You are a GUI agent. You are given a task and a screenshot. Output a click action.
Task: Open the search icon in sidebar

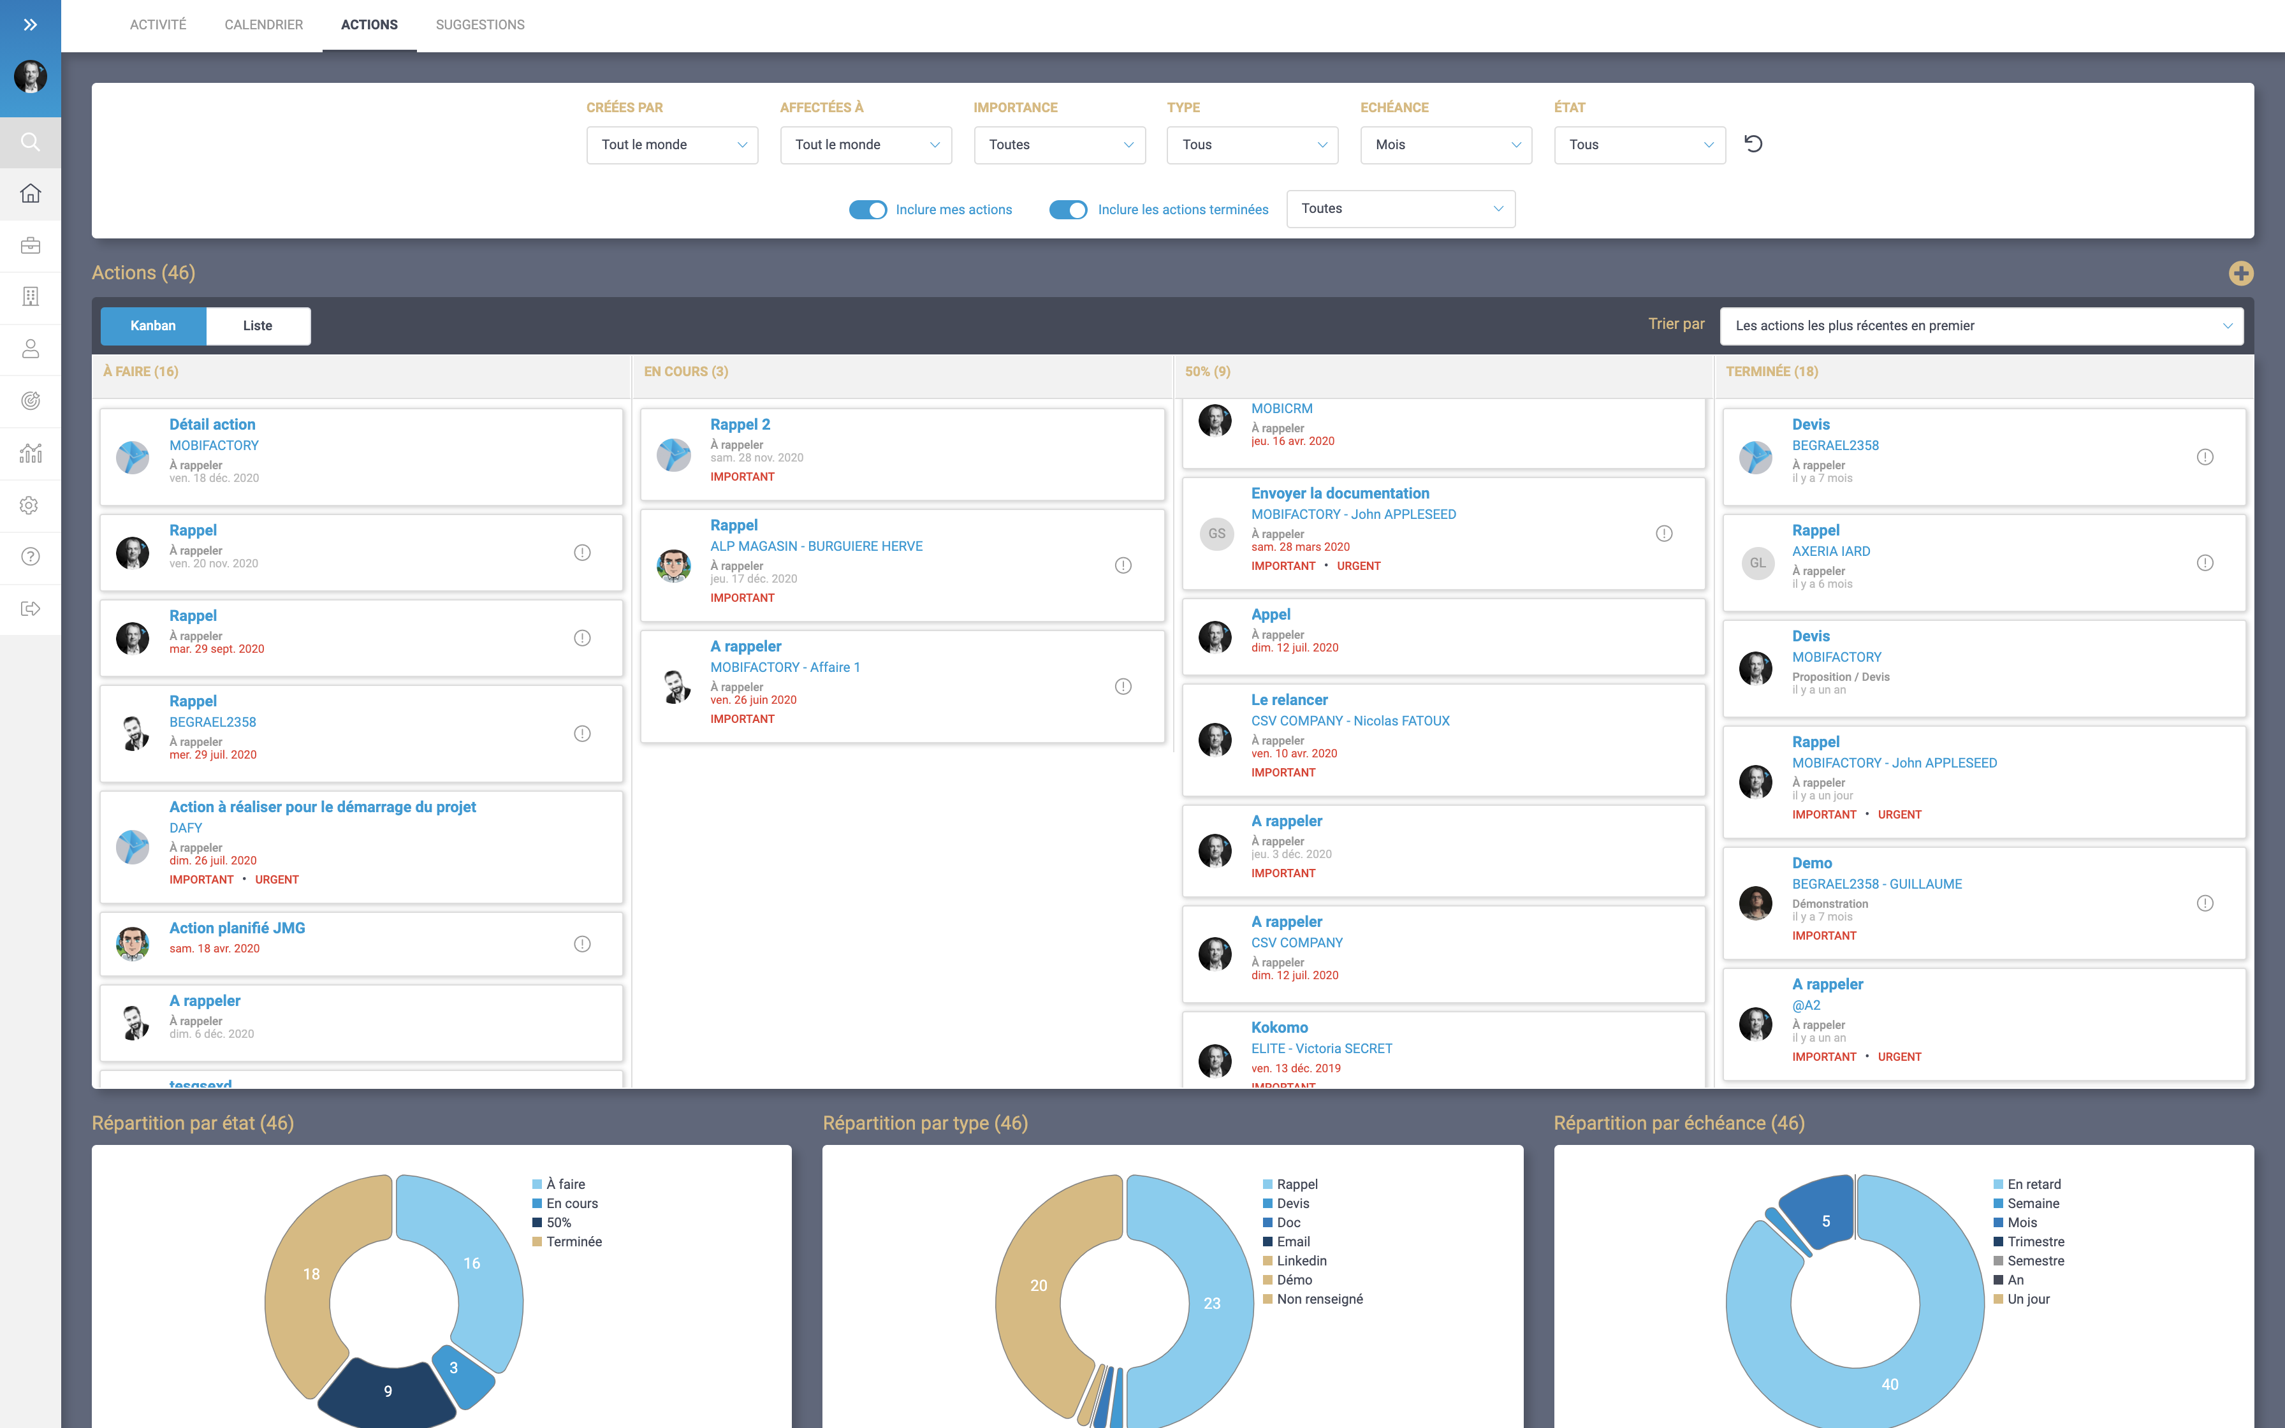point(30,143)
